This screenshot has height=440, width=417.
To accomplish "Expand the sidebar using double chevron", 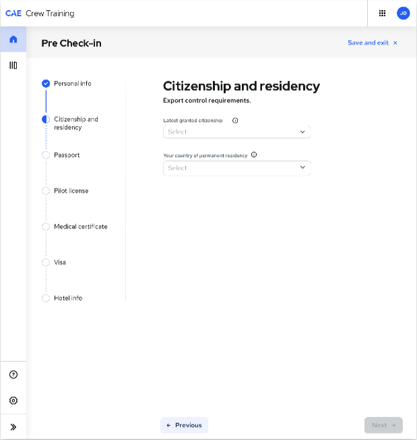I will point(13,427).
